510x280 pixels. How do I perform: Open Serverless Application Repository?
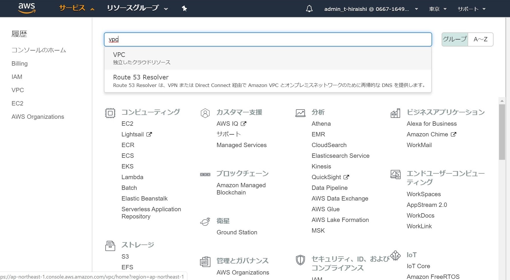click(x=151, y=213)
